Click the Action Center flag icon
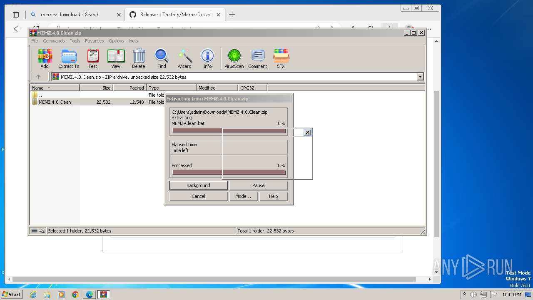Screen dimensions: 533x300 point(493,295)
